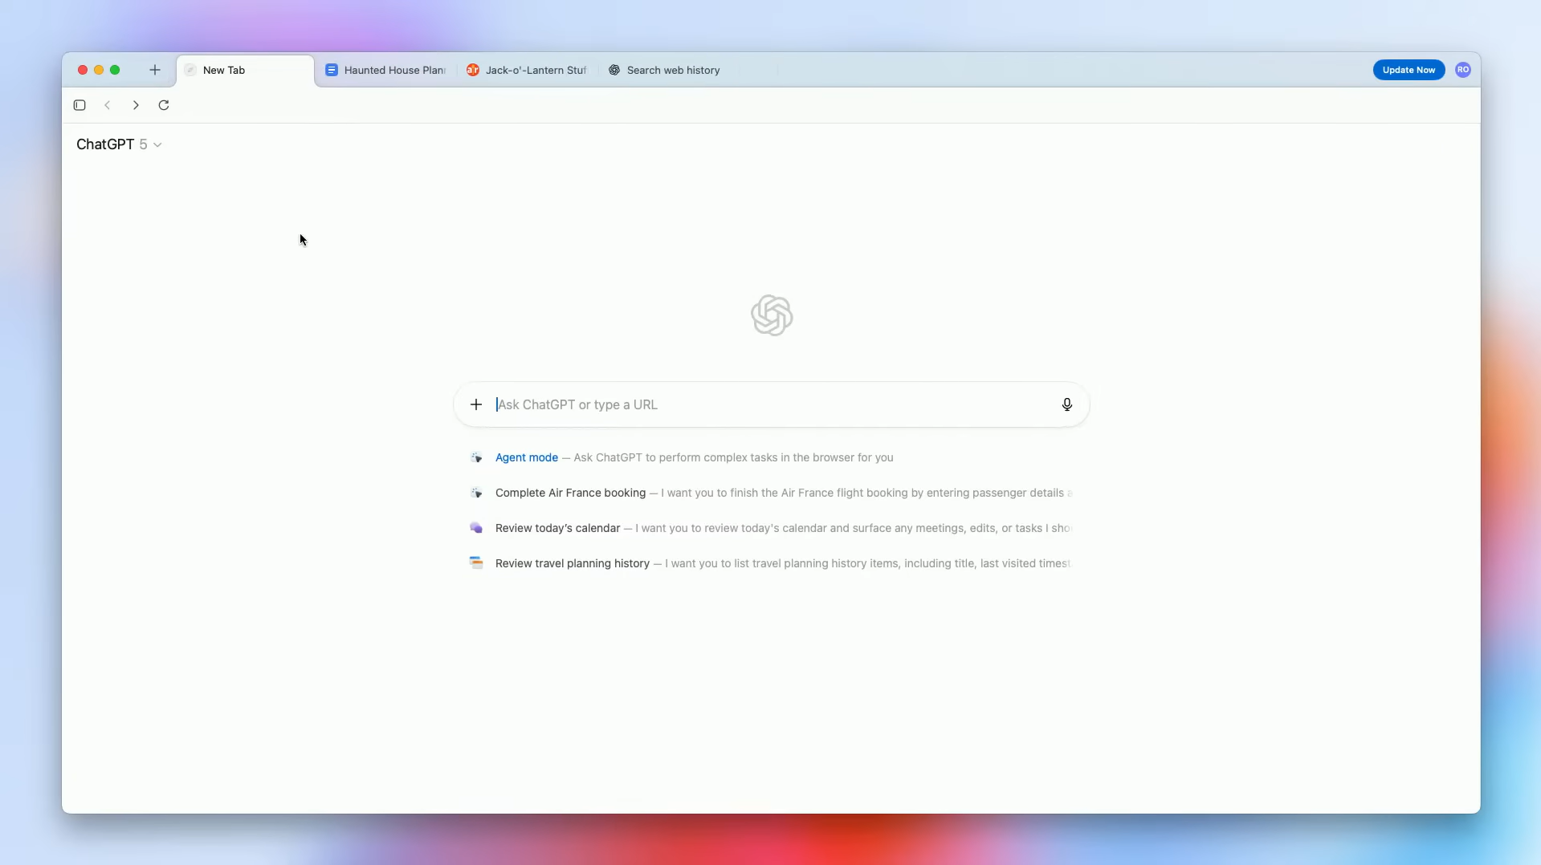Switch to the Haunted House Planning tab
The image size is (1541, 865).
click(386, 71)
